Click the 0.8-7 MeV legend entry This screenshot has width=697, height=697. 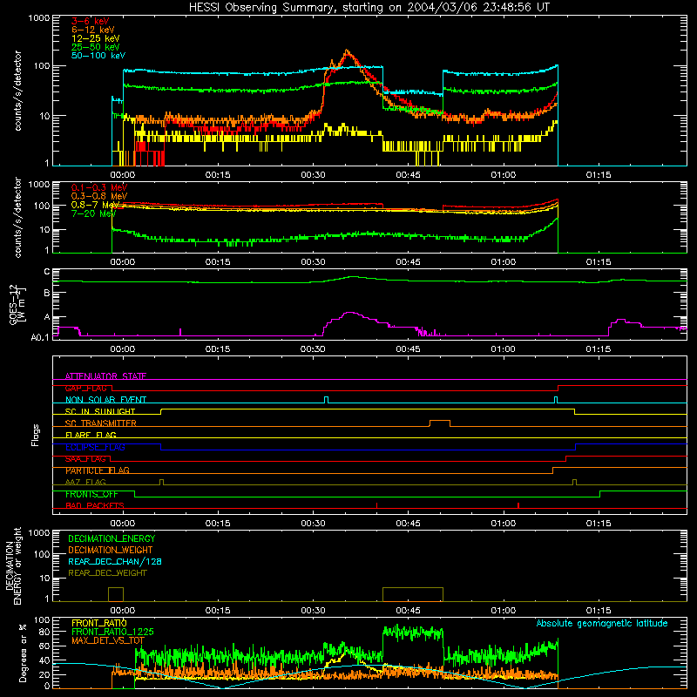pyautogui.click(x=95, y=205)
